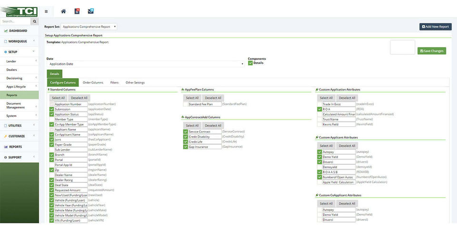Switch to the Filters tab
The width and height of the screenshot is (457, 232).
114,82
